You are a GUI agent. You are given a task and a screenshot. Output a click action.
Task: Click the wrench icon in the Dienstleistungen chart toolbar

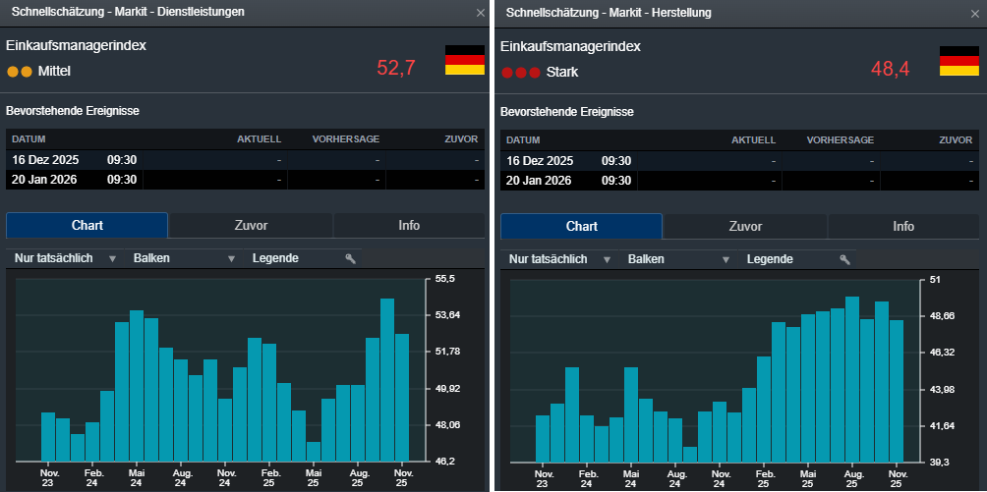coord(349,259)
